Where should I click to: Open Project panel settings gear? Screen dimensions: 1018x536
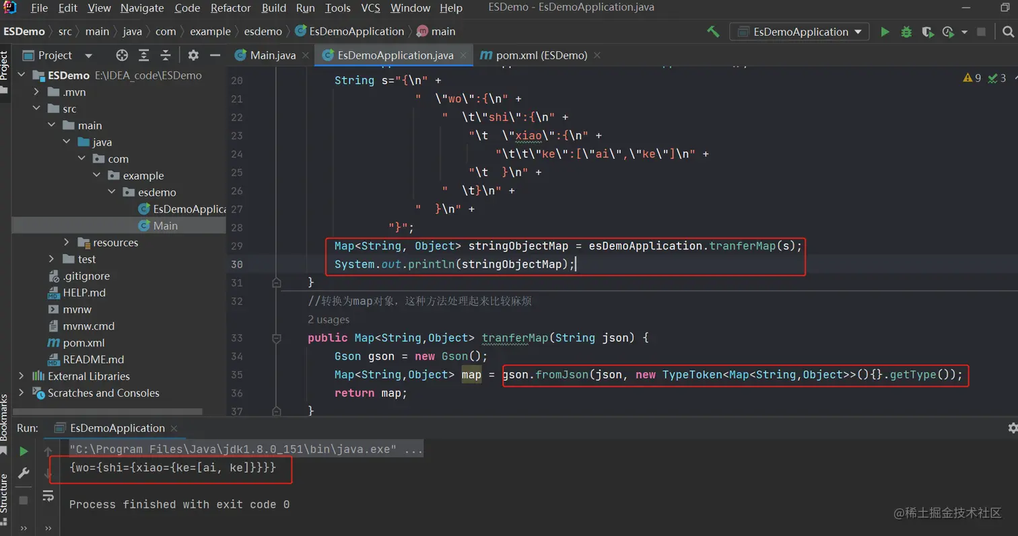point(193,55)
